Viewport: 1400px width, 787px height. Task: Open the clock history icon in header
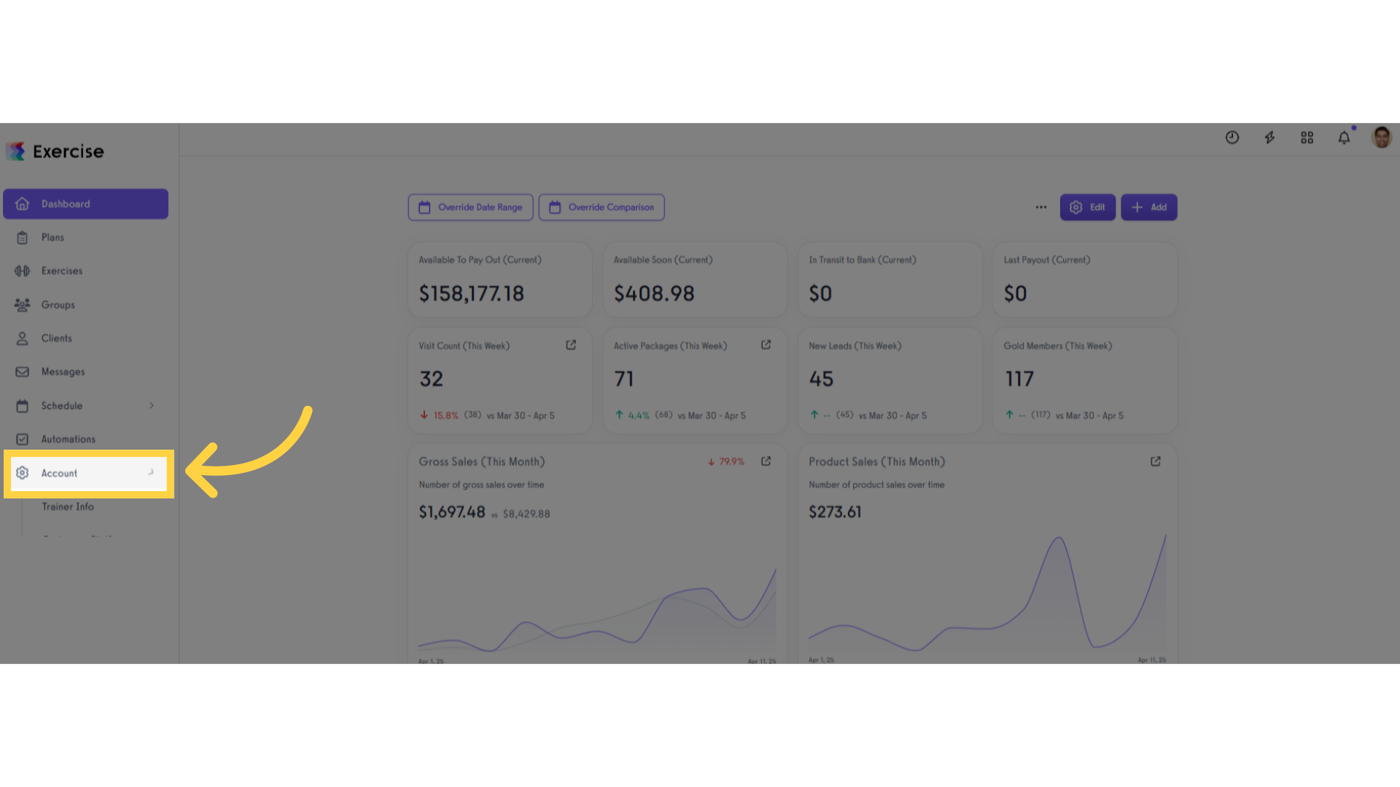(1232, 138)
